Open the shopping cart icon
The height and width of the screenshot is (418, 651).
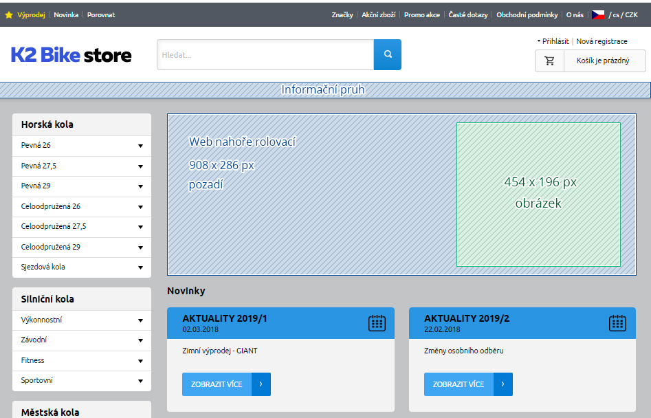click(549, 60)
